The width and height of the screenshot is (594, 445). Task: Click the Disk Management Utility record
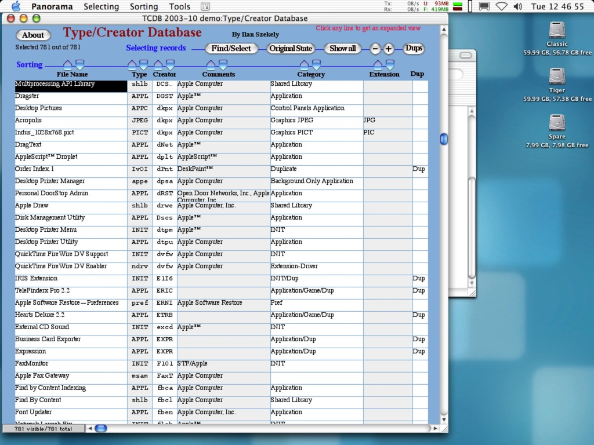pyautogui.click(x=221, y=219)
